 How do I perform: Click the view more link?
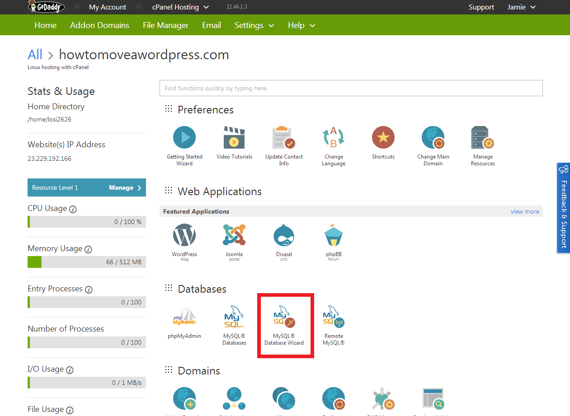(525, 211)
